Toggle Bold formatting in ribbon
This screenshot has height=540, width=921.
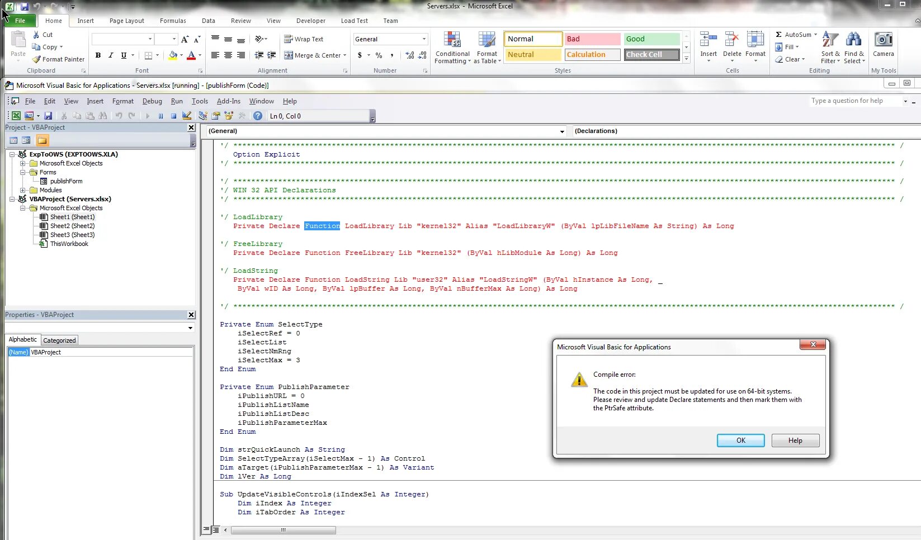[x=98, y=55]
